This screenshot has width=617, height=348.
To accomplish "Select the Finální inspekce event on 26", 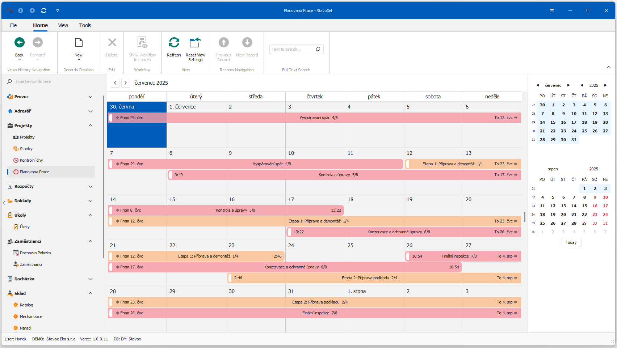I will click(459, 256).
